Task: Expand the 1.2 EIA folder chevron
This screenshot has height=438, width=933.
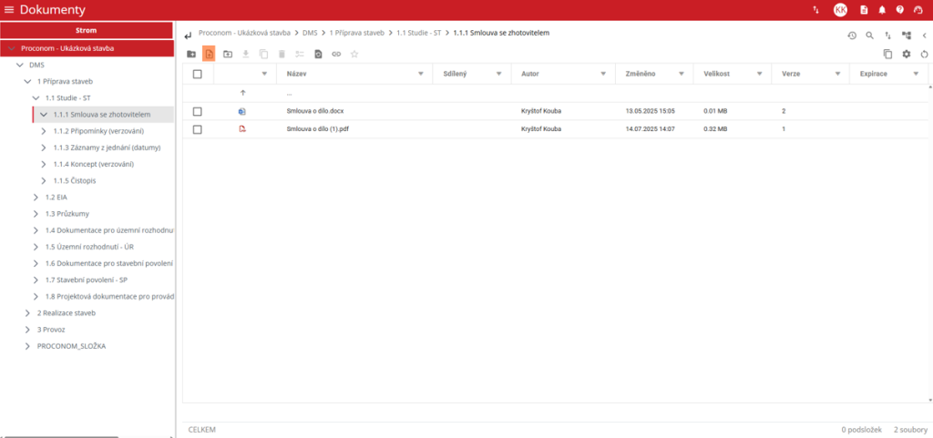Action: click(36, 197)
